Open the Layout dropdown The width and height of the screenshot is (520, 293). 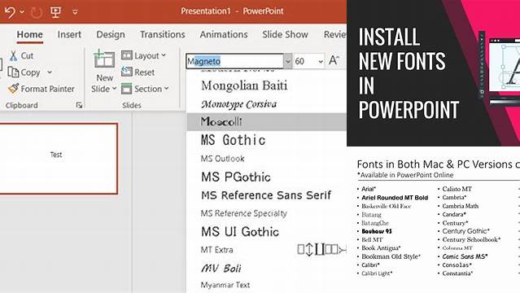tap(143, 55)
